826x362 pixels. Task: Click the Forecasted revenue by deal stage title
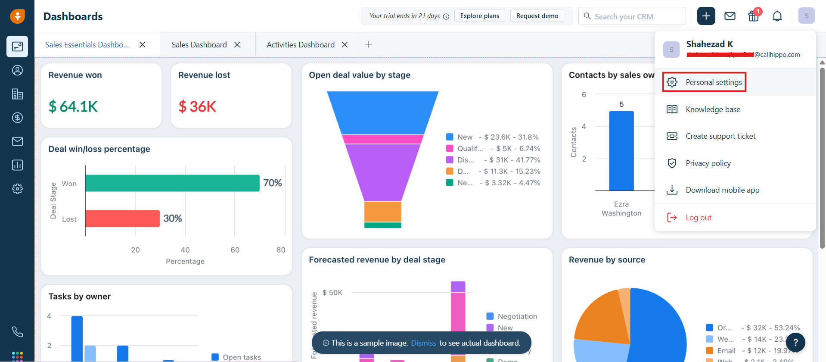pyautogui.click(x=377, y=260)
